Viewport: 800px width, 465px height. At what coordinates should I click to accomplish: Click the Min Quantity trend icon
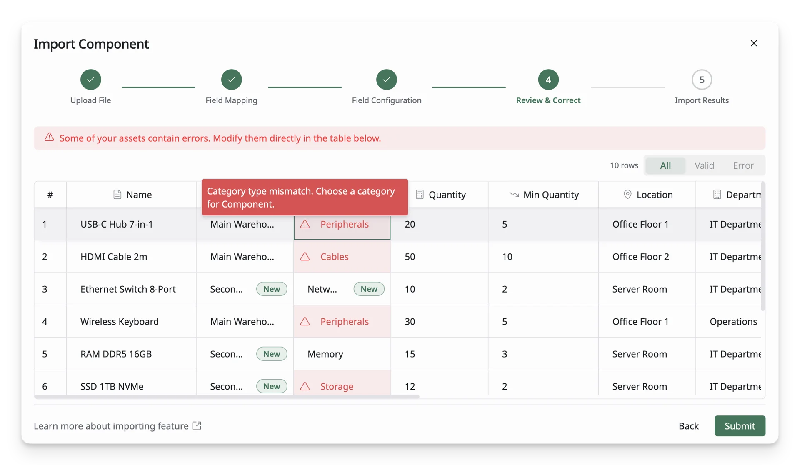514,195
